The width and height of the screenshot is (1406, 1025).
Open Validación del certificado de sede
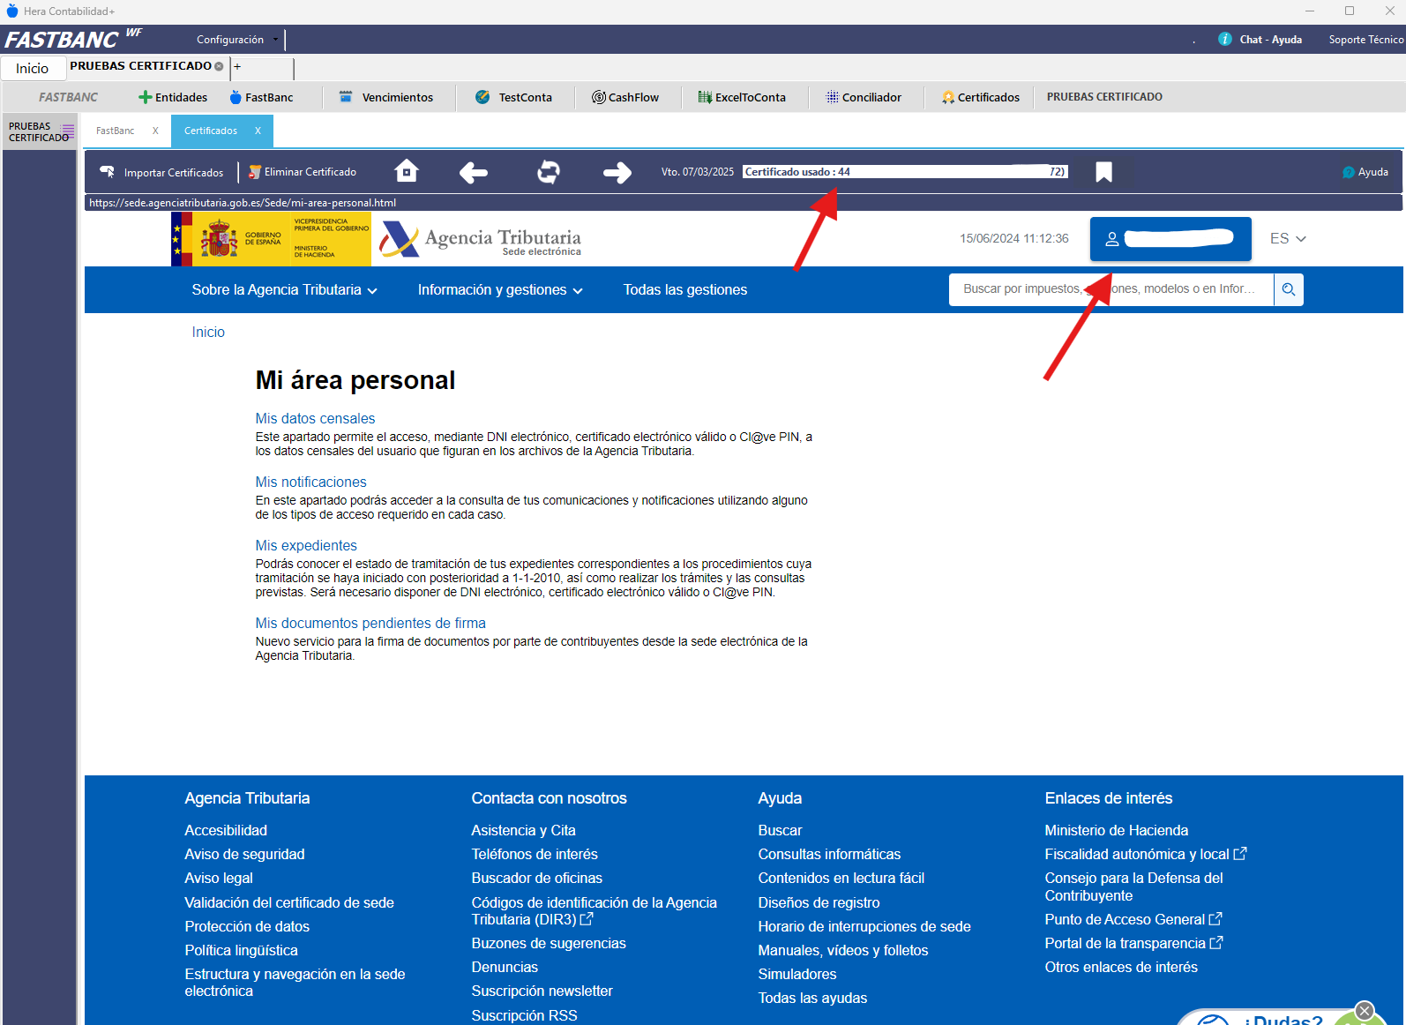tap(289, 902)
